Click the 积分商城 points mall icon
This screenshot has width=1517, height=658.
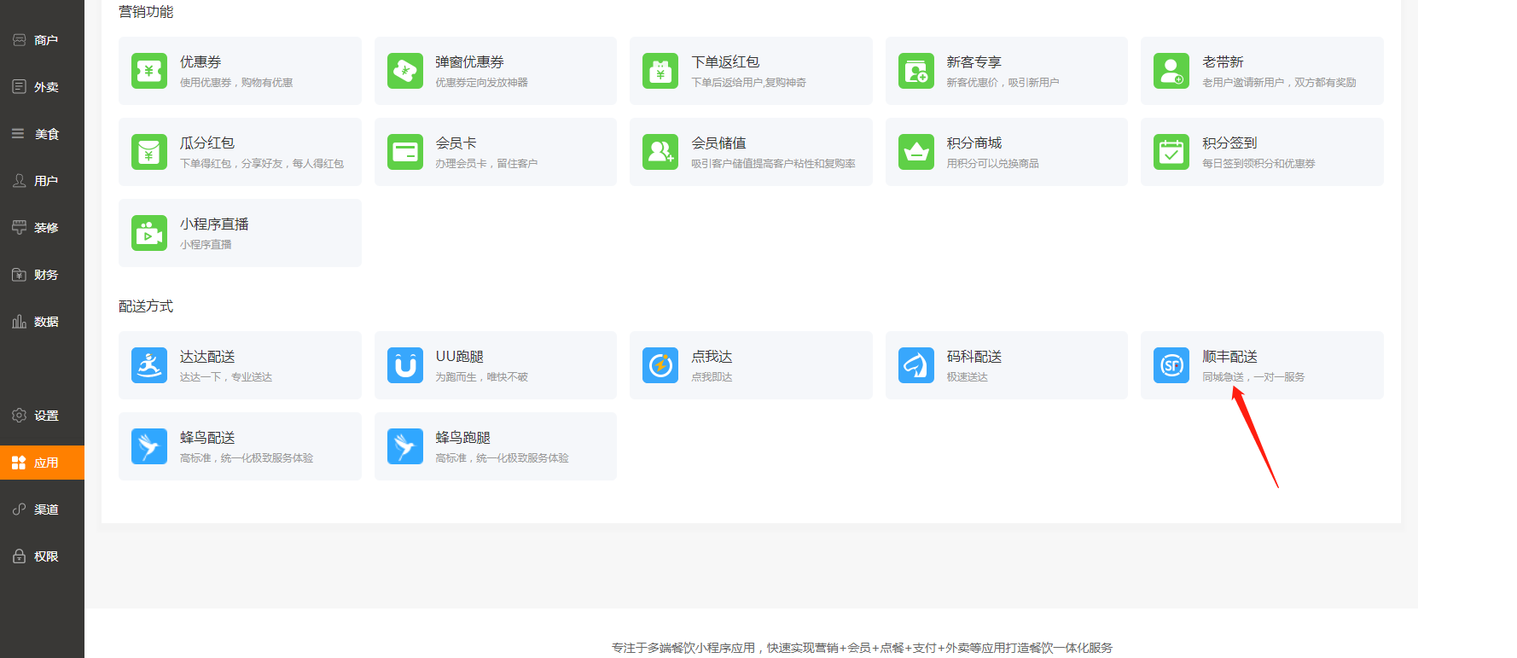click(916, 152)
